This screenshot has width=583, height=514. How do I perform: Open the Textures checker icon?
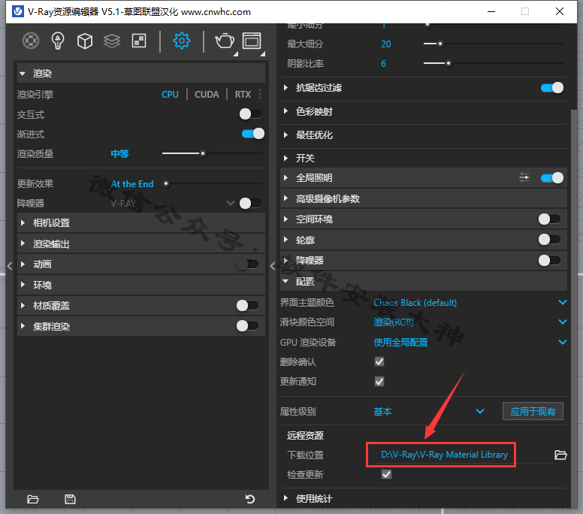(139, 41)
